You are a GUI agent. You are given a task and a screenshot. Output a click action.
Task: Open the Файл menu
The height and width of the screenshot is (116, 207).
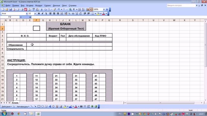click(8, 5)
